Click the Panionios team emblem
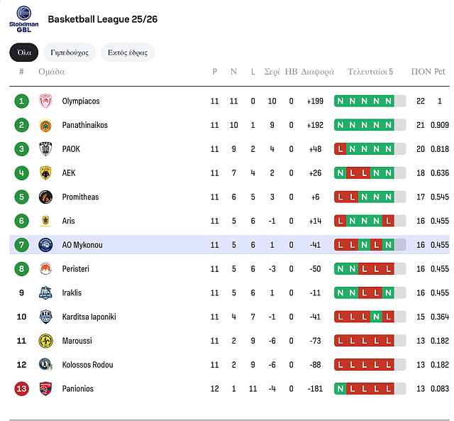Screen dimensions: 454x421 click(45, 388)
